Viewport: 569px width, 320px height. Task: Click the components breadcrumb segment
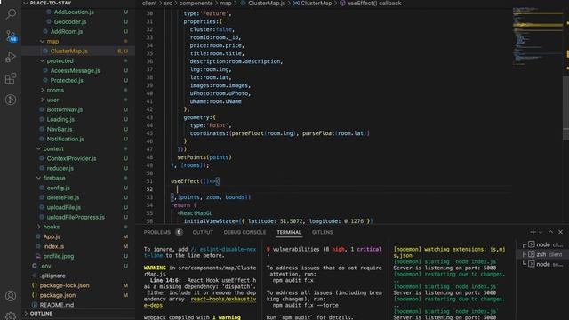click(x=196, y=4)
